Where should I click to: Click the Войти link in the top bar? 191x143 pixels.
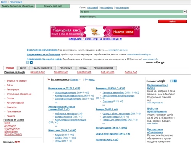pos(4,2)
